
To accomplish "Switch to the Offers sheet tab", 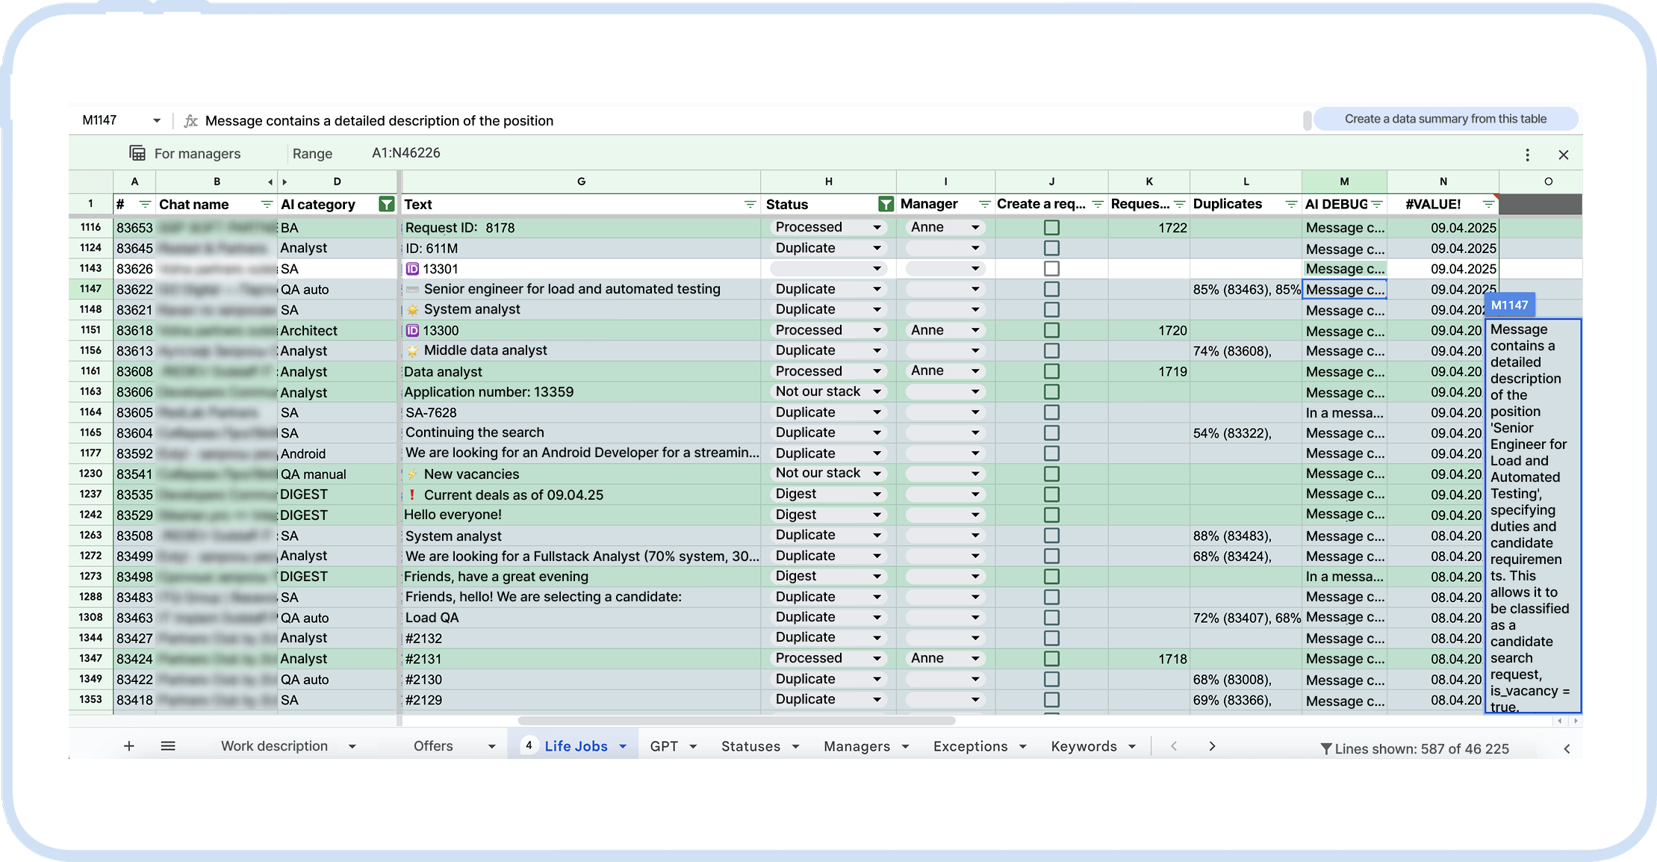I will 433,746.
